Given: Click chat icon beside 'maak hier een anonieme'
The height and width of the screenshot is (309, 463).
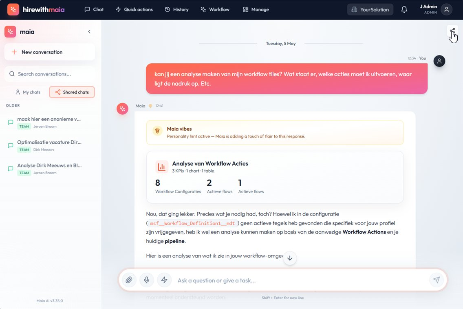Looking at the screenshot, I should (x=11, y=122).
